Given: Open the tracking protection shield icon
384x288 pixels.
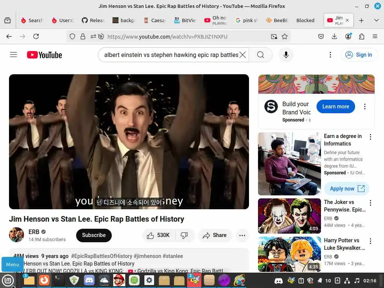Looking at the screenshot, I should (72, 36).
